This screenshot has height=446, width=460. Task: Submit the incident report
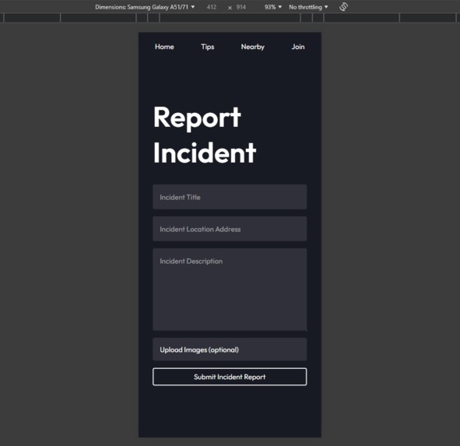tap(230, 377)
